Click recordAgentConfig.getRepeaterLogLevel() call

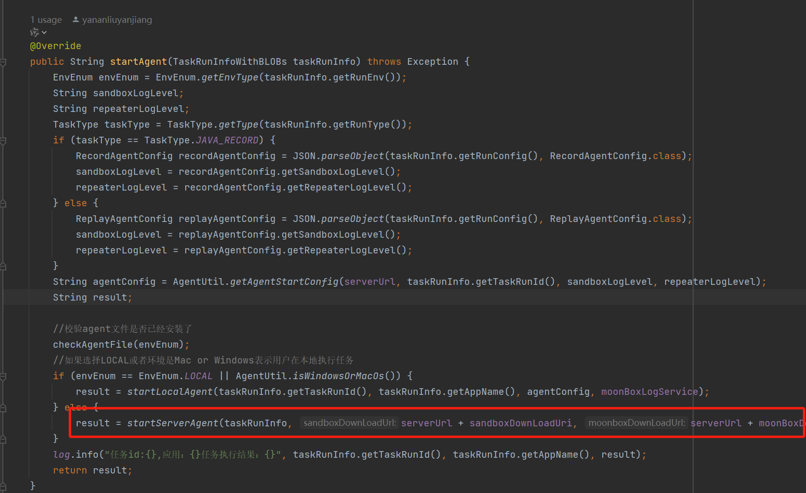[296, 188]
